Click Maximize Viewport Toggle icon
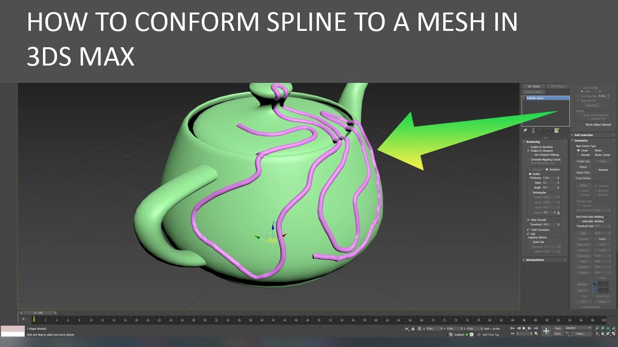The image size is (618, 347). click(614, 334)
